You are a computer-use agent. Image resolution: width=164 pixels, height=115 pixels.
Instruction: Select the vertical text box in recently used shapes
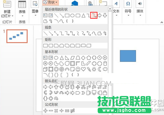pos(51,15)
